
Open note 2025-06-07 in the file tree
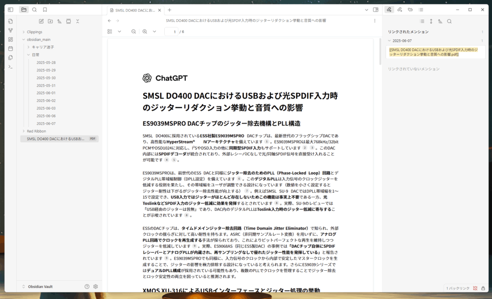pyautogui.click(x=46, y=124)
